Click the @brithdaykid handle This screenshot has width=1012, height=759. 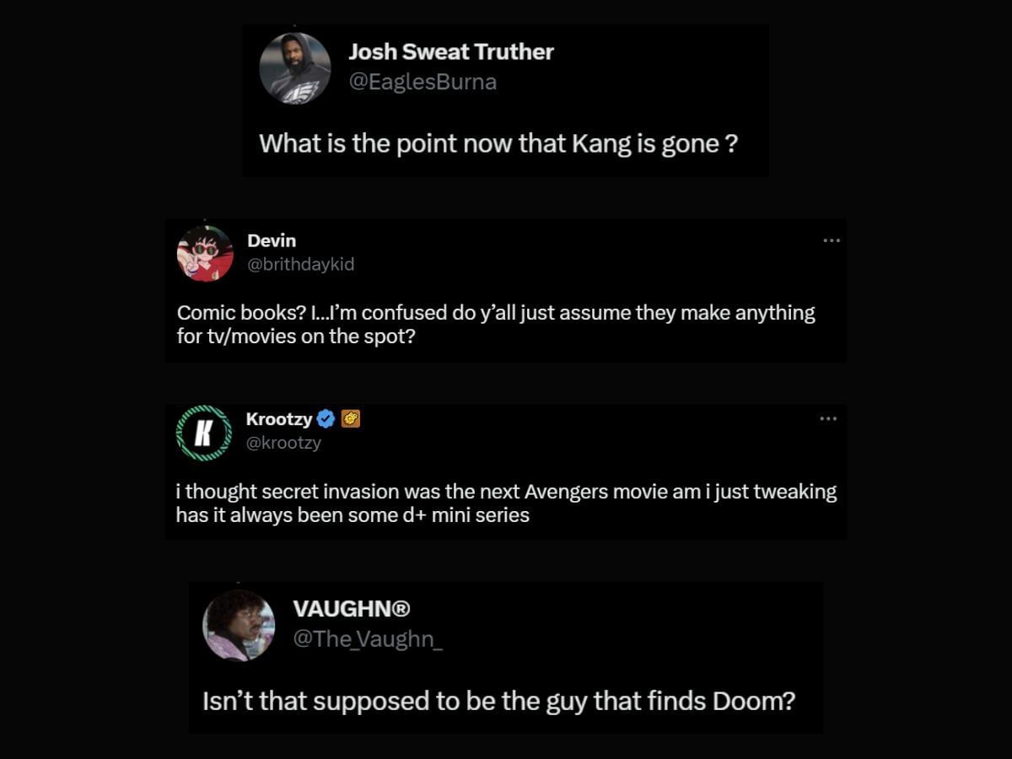click(300, 264)
